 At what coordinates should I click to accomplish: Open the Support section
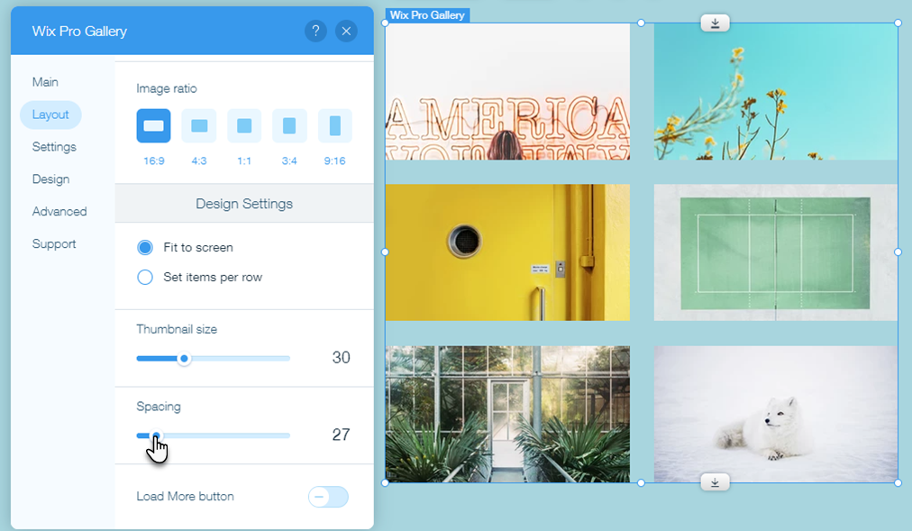[54, 243]
